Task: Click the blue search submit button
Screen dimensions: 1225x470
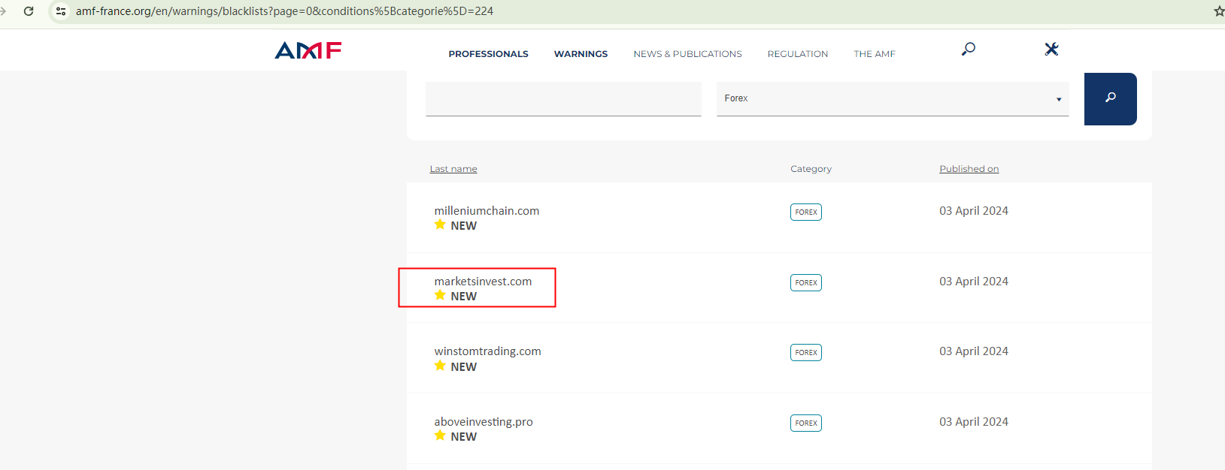Action: coord(1110,98)
